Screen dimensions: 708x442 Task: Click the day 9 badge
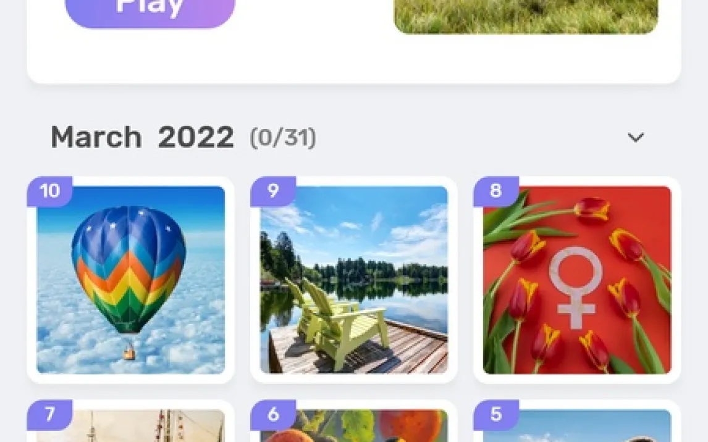(272, 191)
